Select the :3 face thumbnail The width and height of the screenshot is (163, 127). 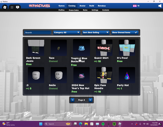36,75
